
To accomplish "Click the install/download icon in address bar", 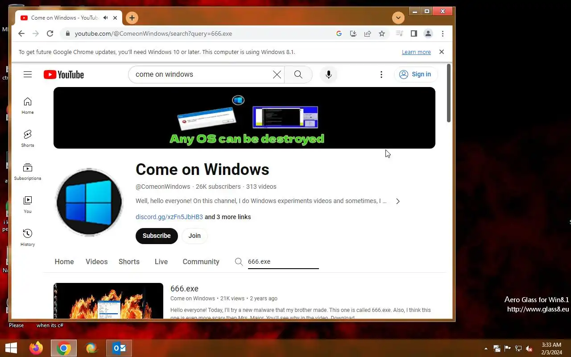I will [353, 33].
